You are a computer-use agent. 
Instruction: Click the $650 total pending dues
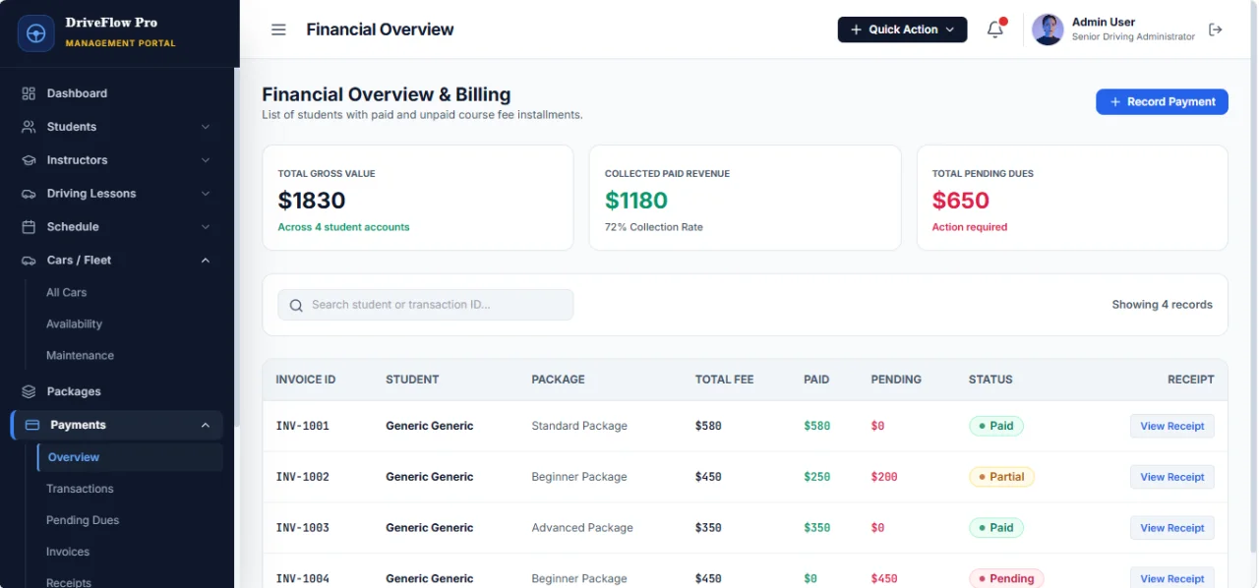point(961,201)
